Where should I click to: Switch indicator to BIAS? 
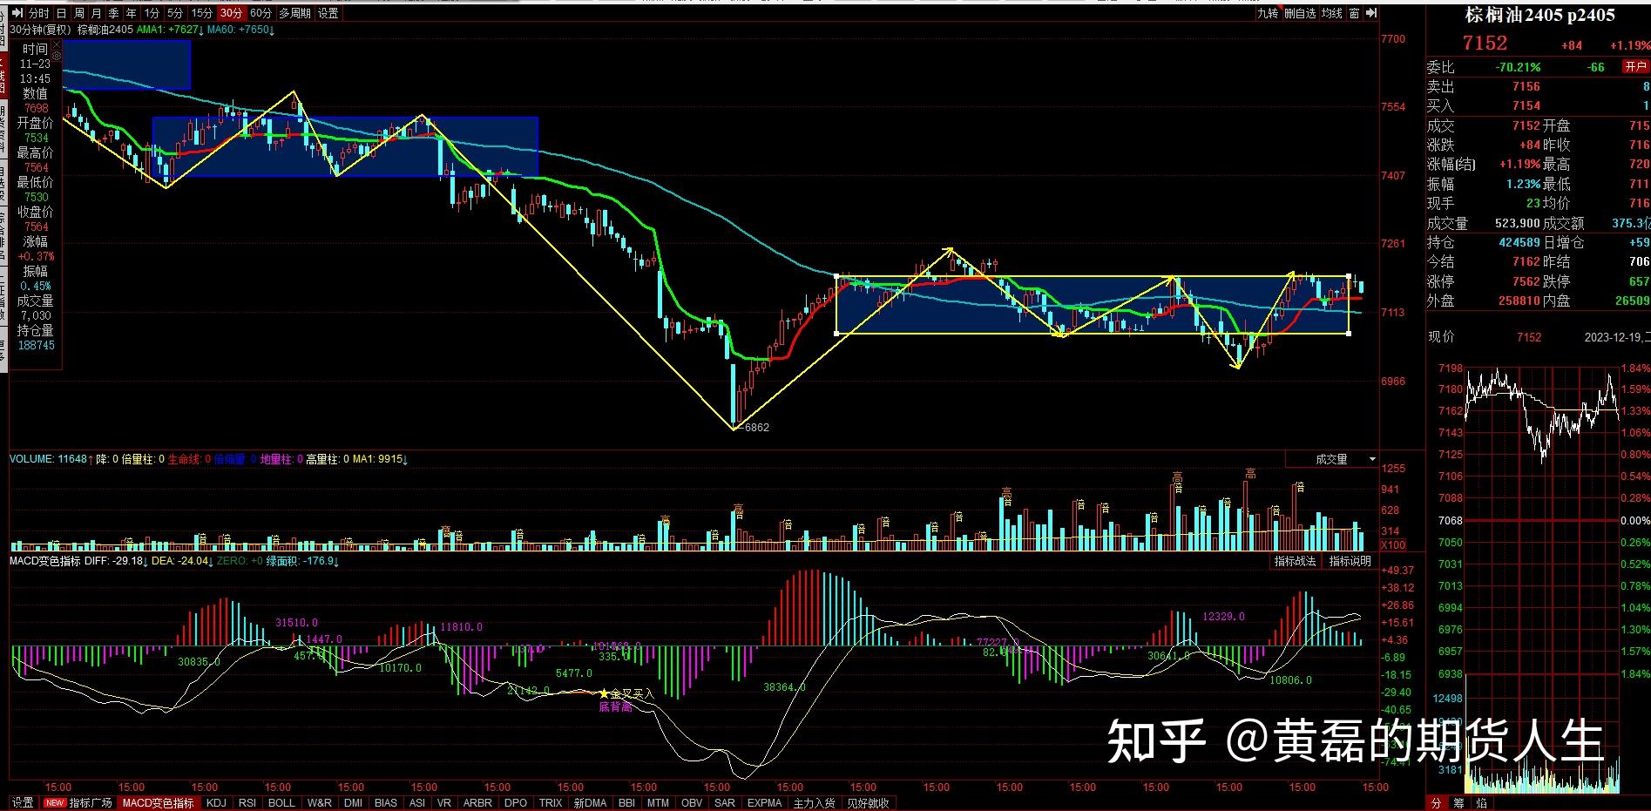tap(385, 803)
